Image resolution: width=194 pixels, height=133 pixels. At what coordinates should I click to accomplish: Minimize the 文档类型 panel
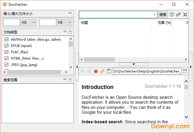click(65, 31)
